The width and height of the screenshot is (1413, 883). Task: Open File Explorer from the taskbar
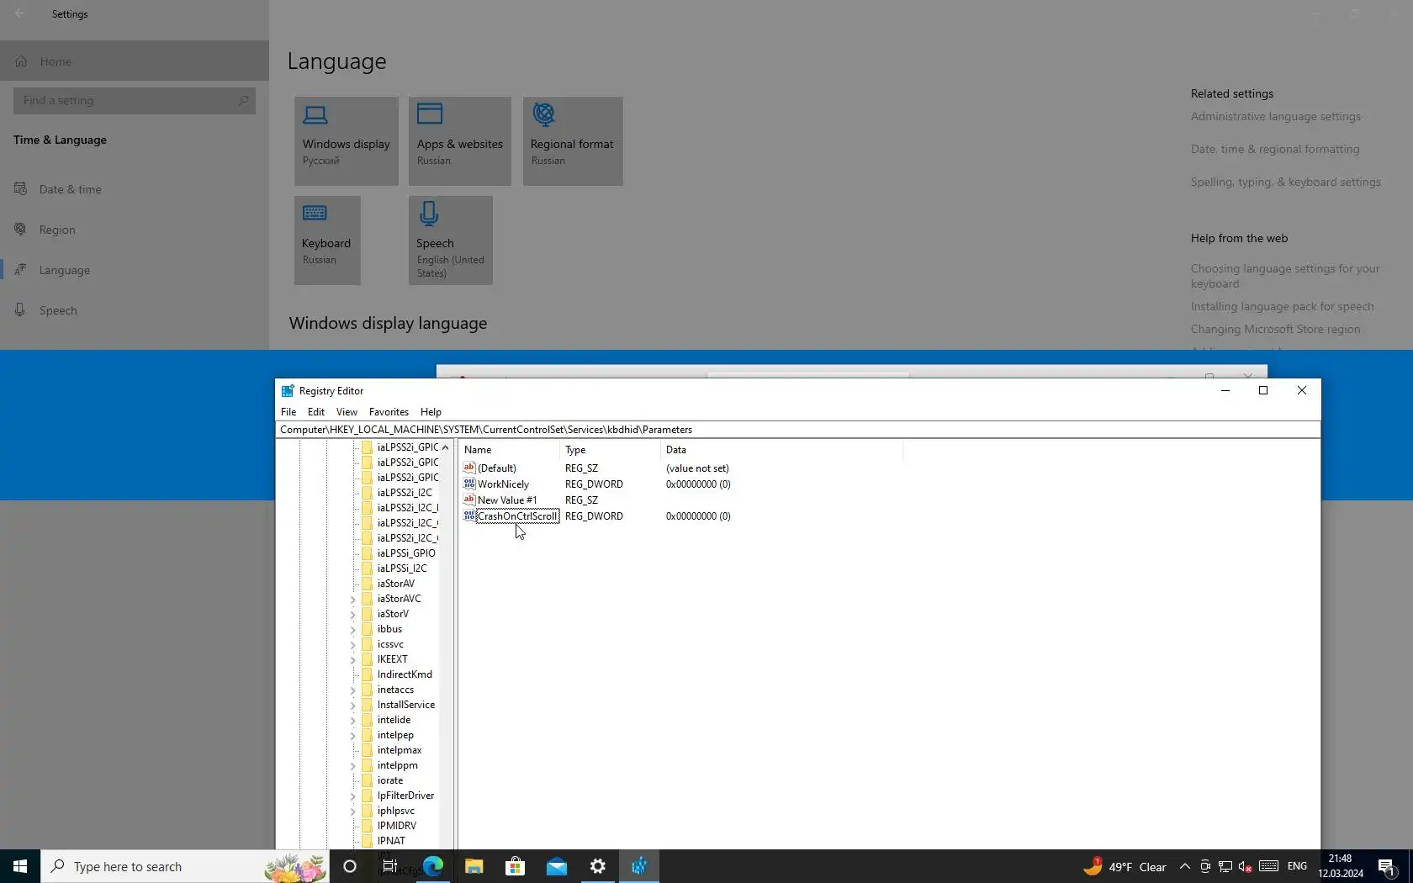[x=474, y=866]
